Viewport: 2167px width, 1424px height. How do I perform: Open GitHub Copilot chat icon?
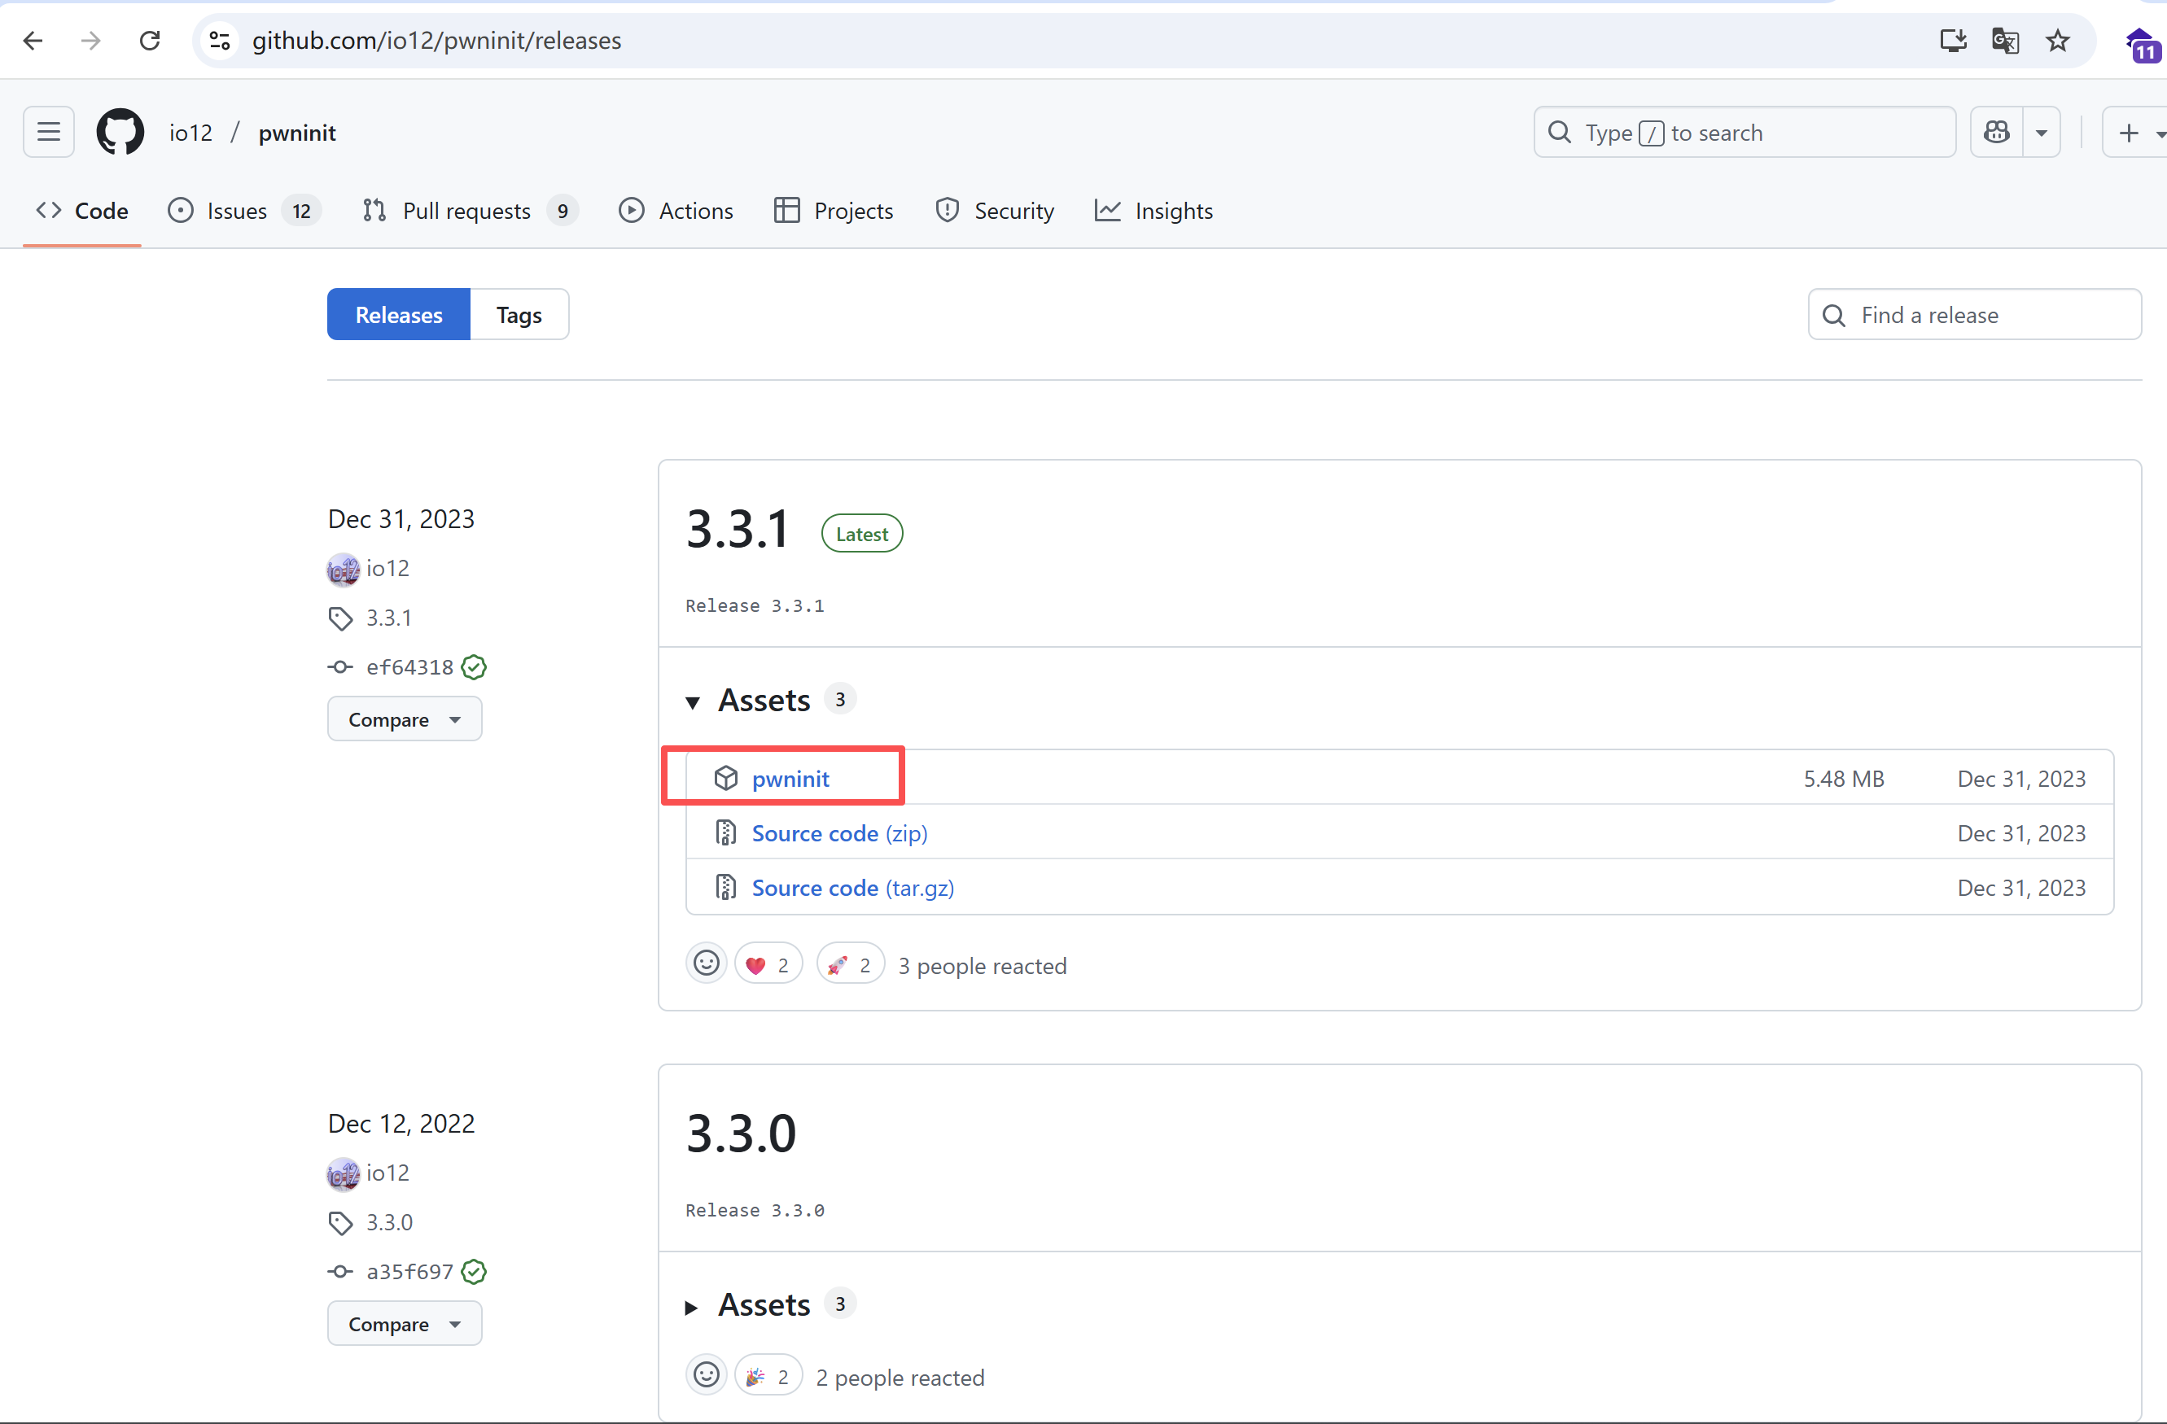[x=1997, y=133]
